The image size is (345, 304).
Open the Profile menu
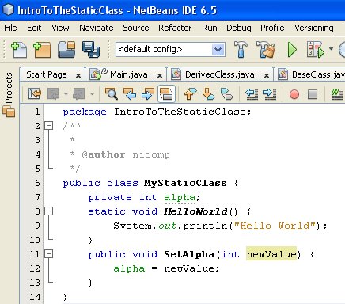point(272,28)
